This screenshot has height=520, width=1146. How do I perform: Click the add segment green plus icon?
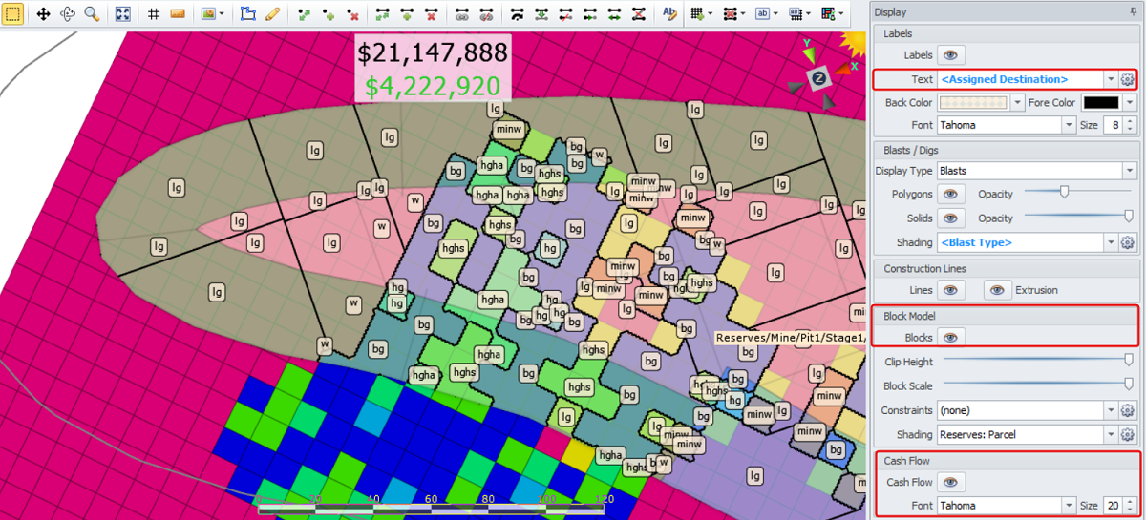(406, 13)
